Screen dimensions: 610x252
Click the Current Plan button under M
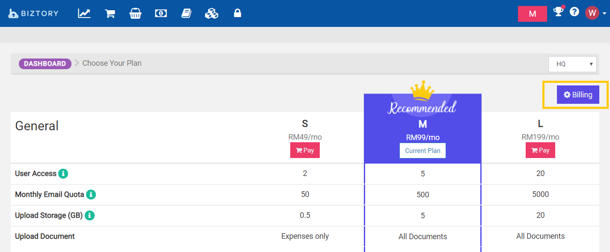click(423, 150)
